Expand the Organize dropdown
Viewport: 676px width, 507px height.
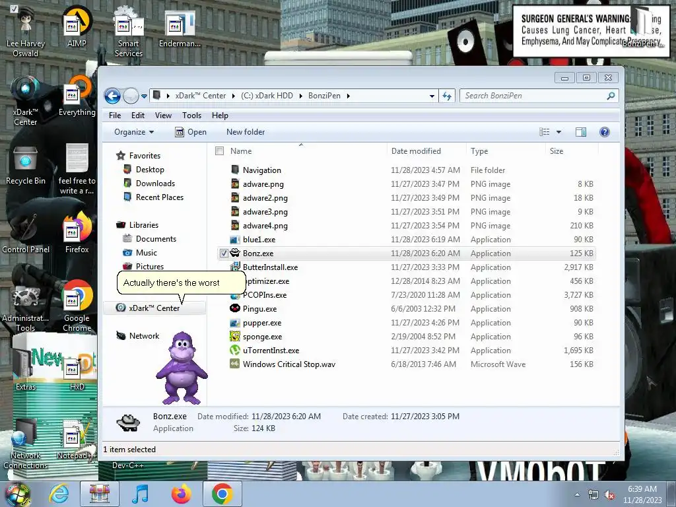click(x=134, y=132)
